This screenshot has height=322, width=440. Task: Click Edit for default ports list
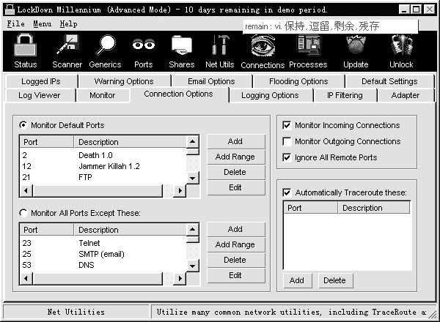pos(235,187)
